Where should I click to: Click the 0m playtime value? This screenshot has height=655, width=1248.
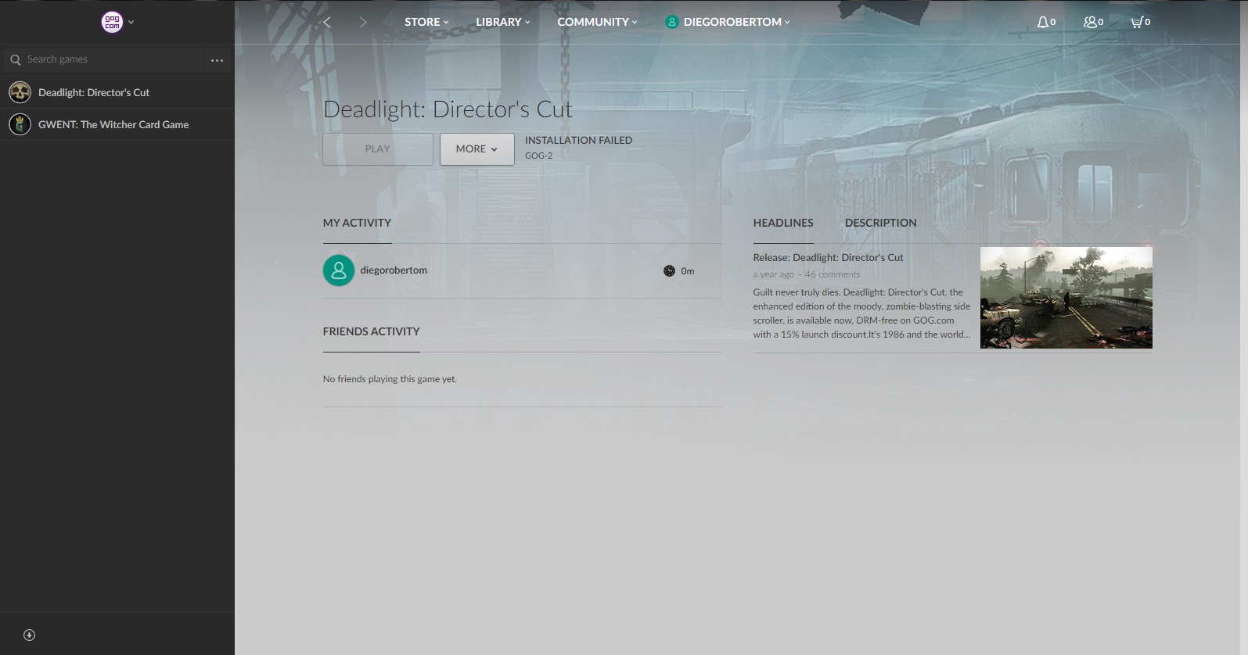[x=687, y=271]
